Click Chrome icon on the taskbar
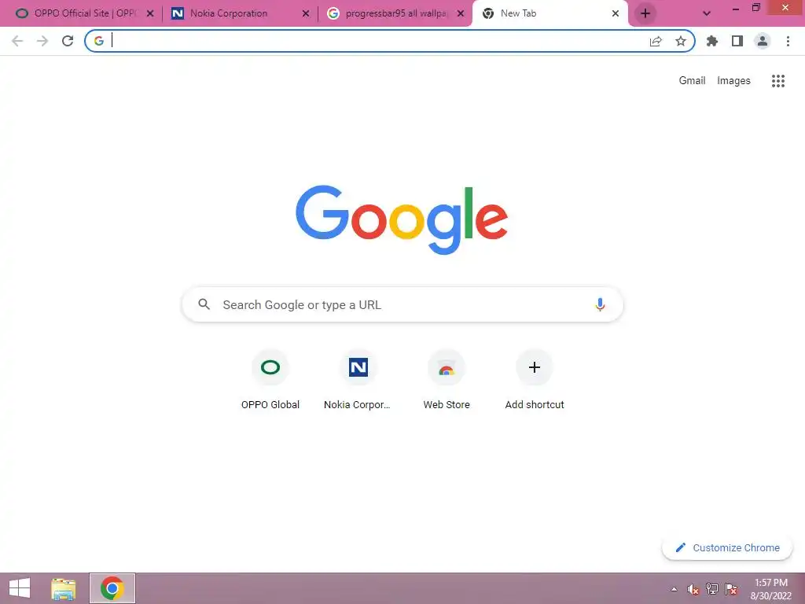805x604 pixels. [x=112, y=588]
